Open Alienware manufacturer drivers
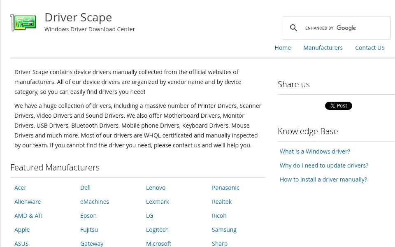The height and width of the screenshot is (247, 395). 28,202
